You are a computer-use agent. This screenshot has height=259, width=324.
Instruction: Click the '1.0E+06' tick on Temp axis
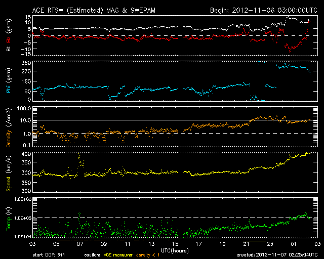coord(23,199)
